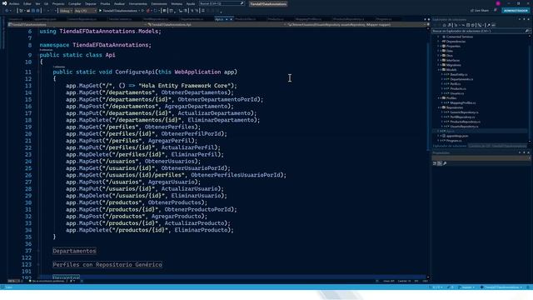The height and width of the screenshot is (300, 533).
Task: Close the Api.cs editor tab
Action: coord(232,19)
